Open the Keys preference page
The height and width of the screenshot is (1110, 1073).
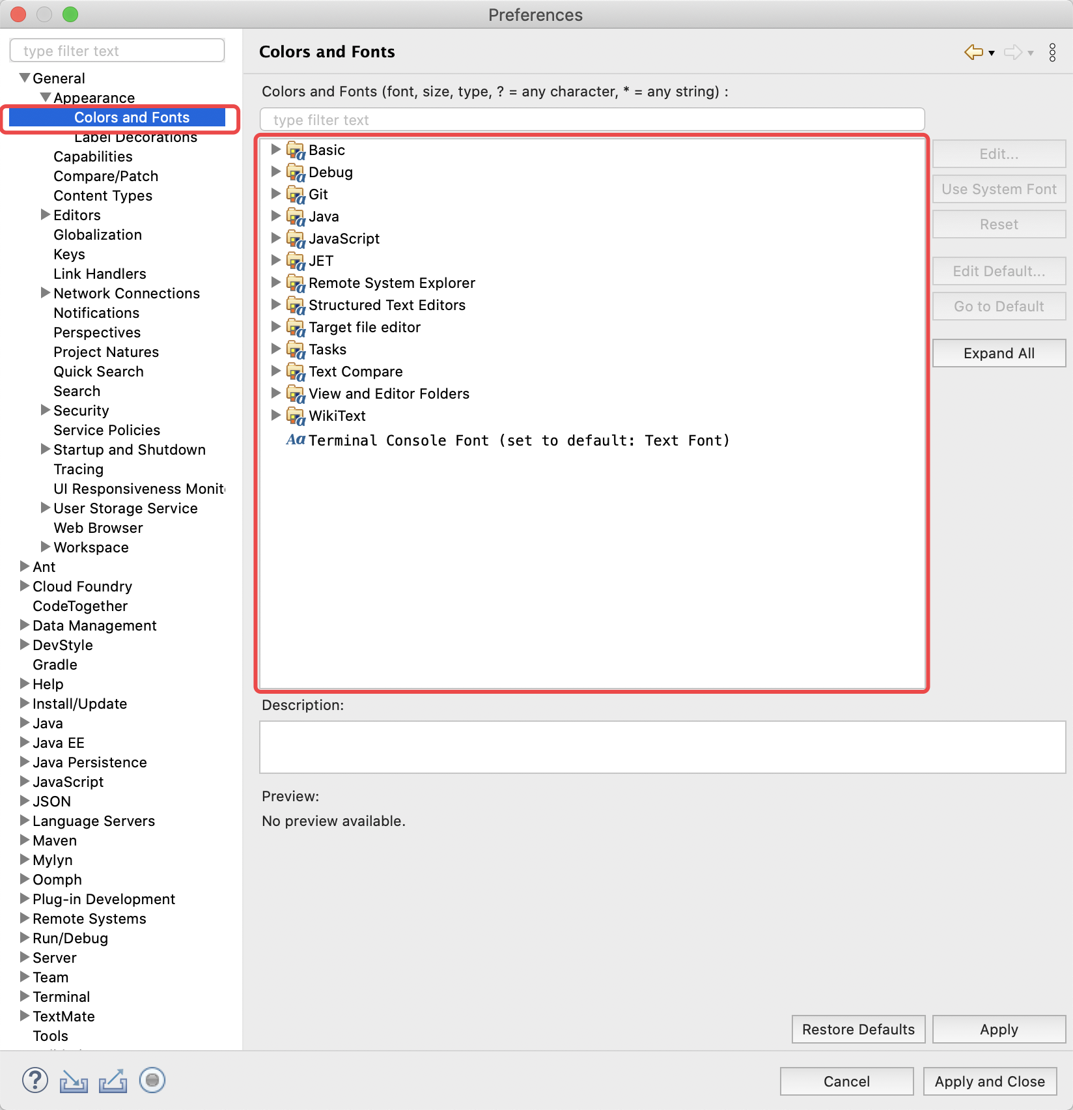click(69, 255)
